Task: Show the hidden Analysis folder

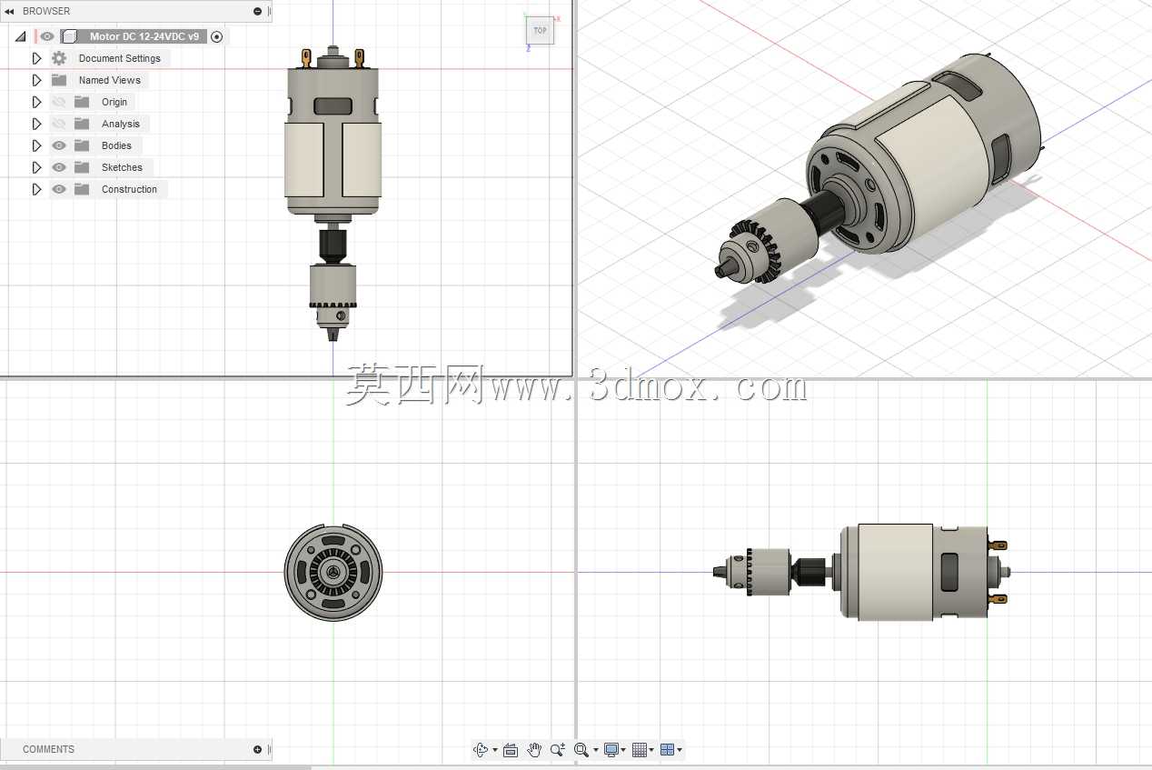Action: [x=59, y=124]
